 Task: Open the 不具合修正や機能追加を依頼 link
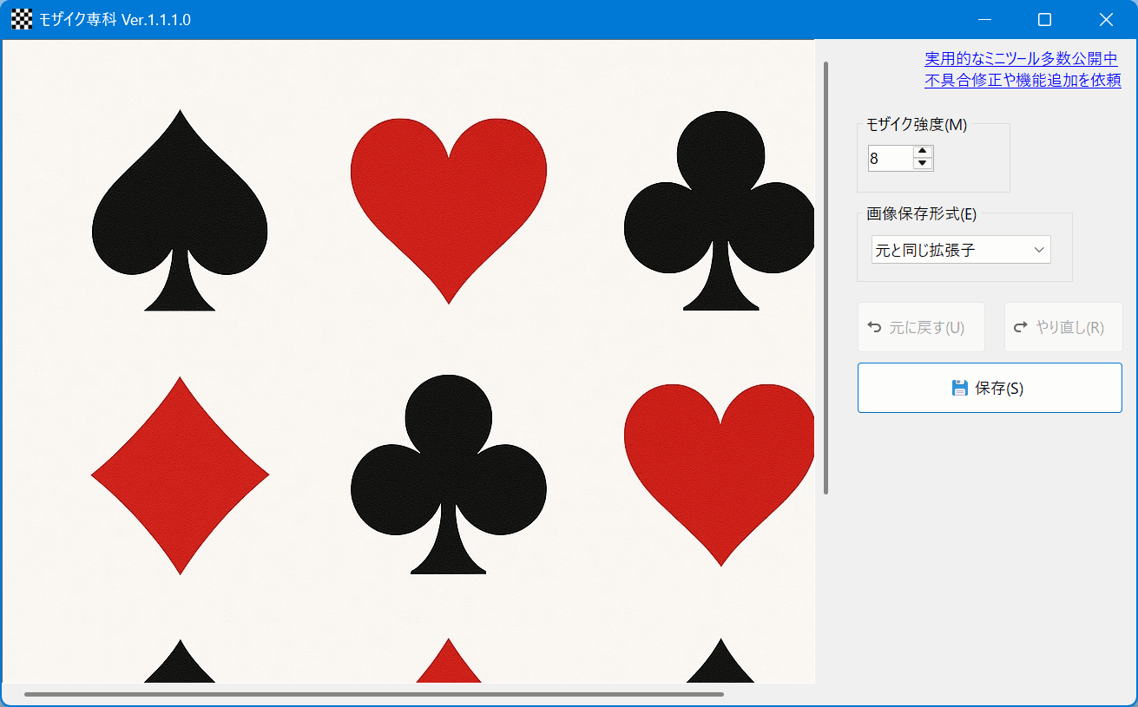coord(1023,81)
